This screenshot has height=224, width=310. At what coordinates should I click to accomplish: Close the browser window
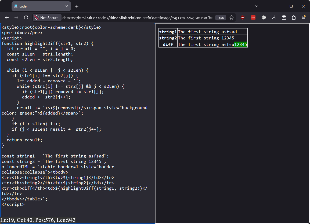pyautogui.click(x=304, y=6)
